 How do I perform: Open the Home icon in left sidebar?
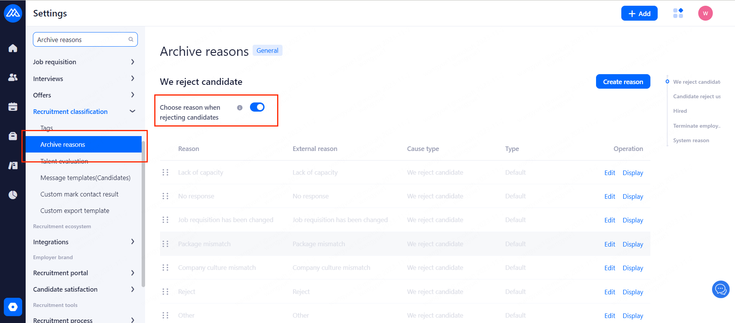tap(13, 48)
